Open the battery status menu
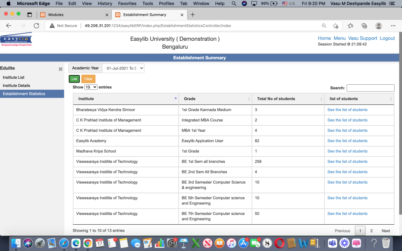Viewport: 402px width, 251px height. point(269,4)
